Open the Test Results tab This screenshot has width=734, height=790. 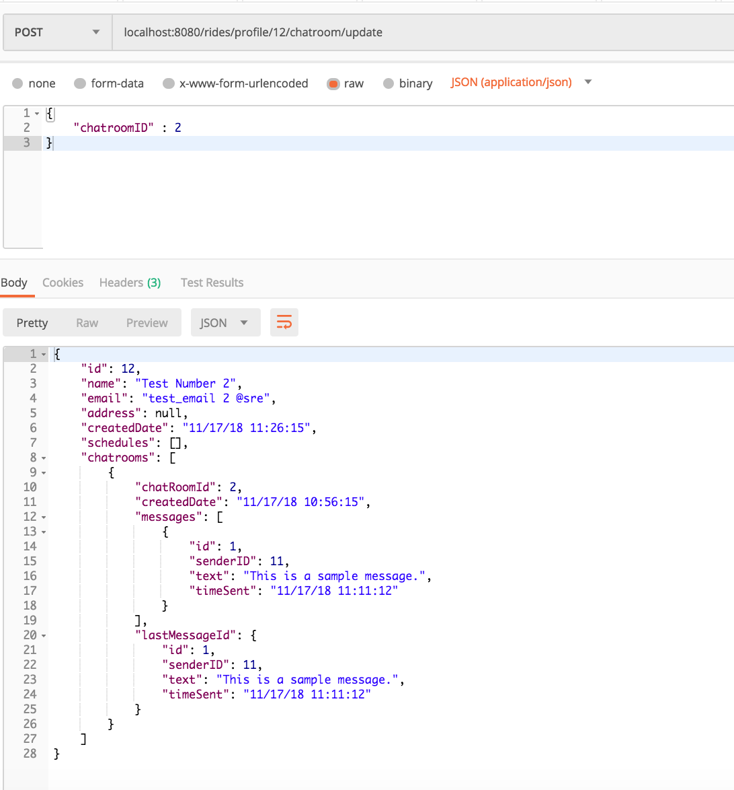[212, 283]
